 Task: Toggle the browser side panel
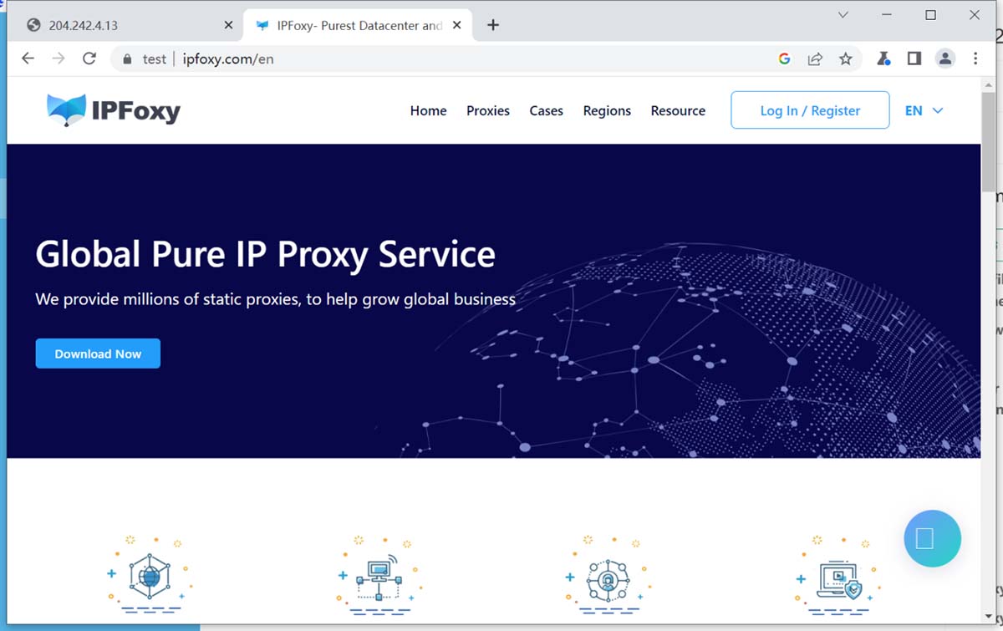(x=914, y=59)
